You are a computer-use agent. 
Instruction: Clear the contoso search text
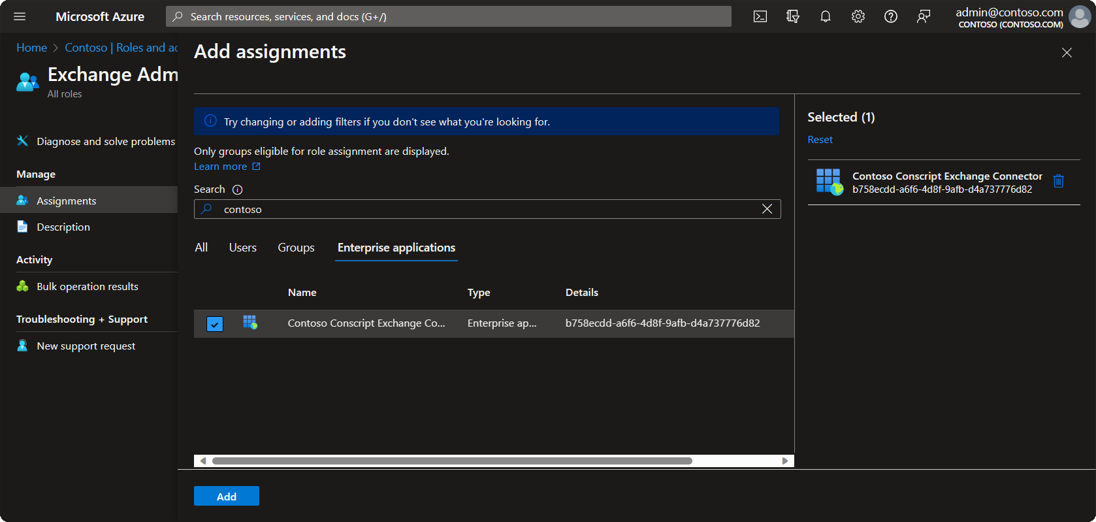tap(767, 209)
